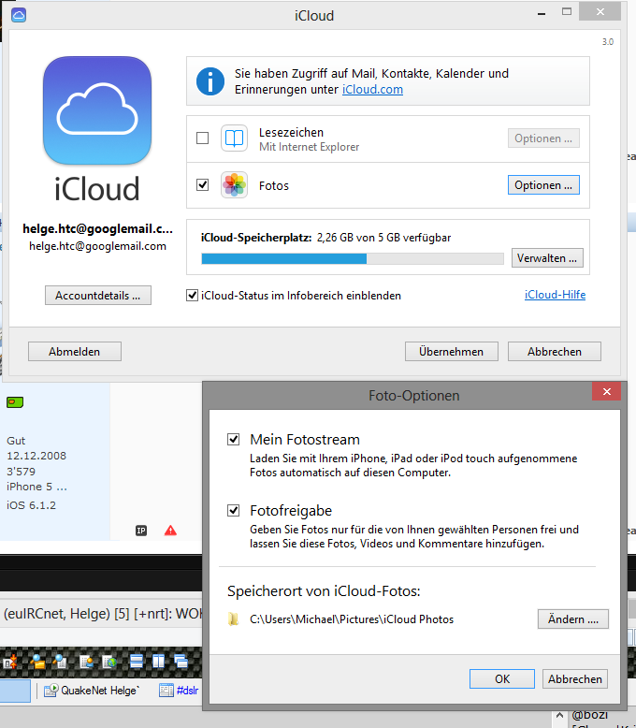This screenshot has width=636, height=728.
Task: Confirm Foto-Optionen with OK
Action: coord(502,678)
